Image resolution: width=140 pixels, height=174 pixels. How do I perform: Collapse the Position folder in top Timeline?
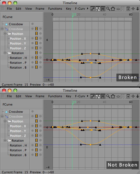point(5,33)
